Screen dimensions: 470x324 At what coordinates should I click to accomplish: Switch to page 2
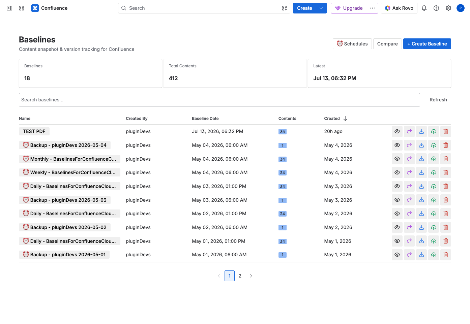(x=240, y=276)
